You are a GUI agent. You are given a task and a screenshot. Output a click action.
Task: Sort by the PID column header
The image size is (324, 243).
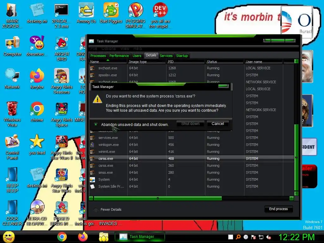pos(185,62)
